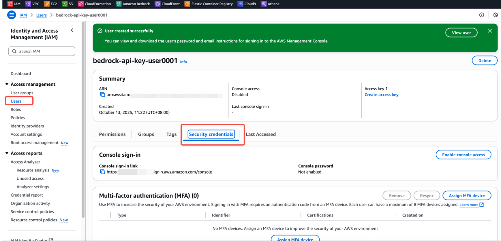Open the CloudFormation shortcut icon

pyautogui.click(x=81, y=4)
